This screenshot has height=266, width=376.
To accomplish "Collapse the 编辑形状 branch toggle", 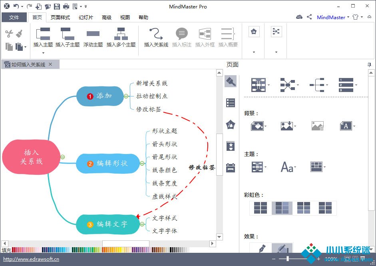I will 142,163.
